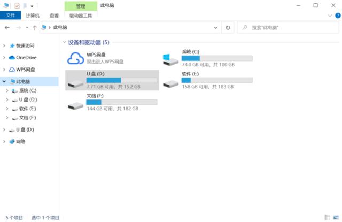Collapse the 设备和驱动器 group header
The width and height of the screenshot is (342, 222).
[64, 42]
